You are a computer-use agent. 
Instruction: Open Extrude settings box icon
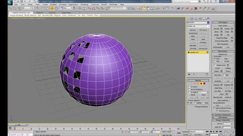[221, 29]
